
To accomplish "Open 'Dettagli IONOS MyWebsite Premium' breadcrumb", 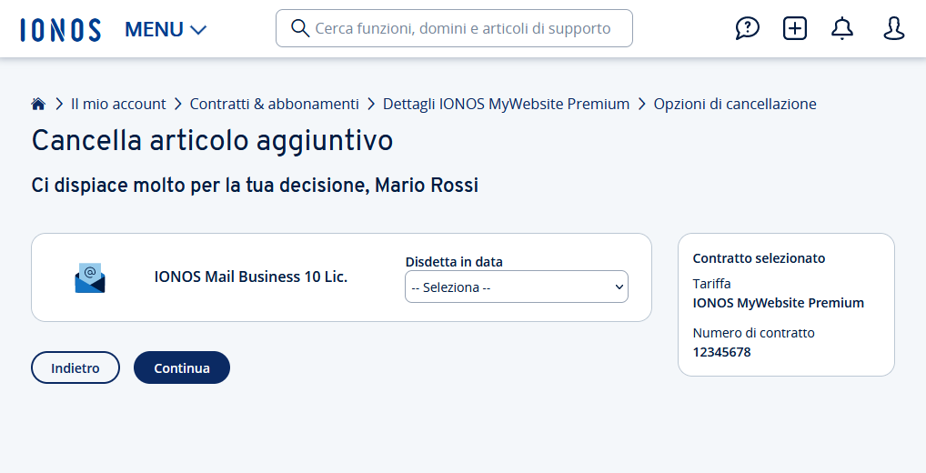I will (x=506, y=104).
